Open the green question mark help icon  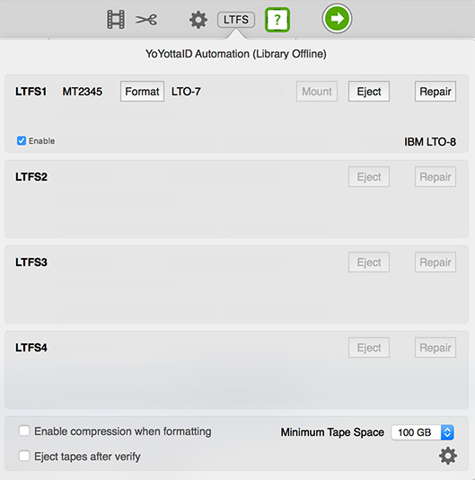click(277, 20)
